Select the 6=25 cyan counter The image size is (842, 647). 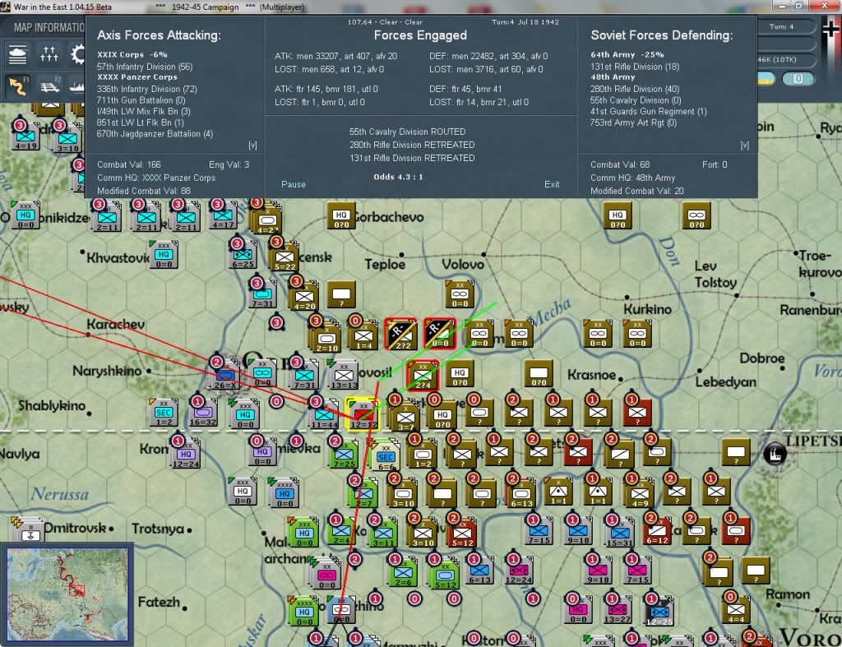pos(243,255)
